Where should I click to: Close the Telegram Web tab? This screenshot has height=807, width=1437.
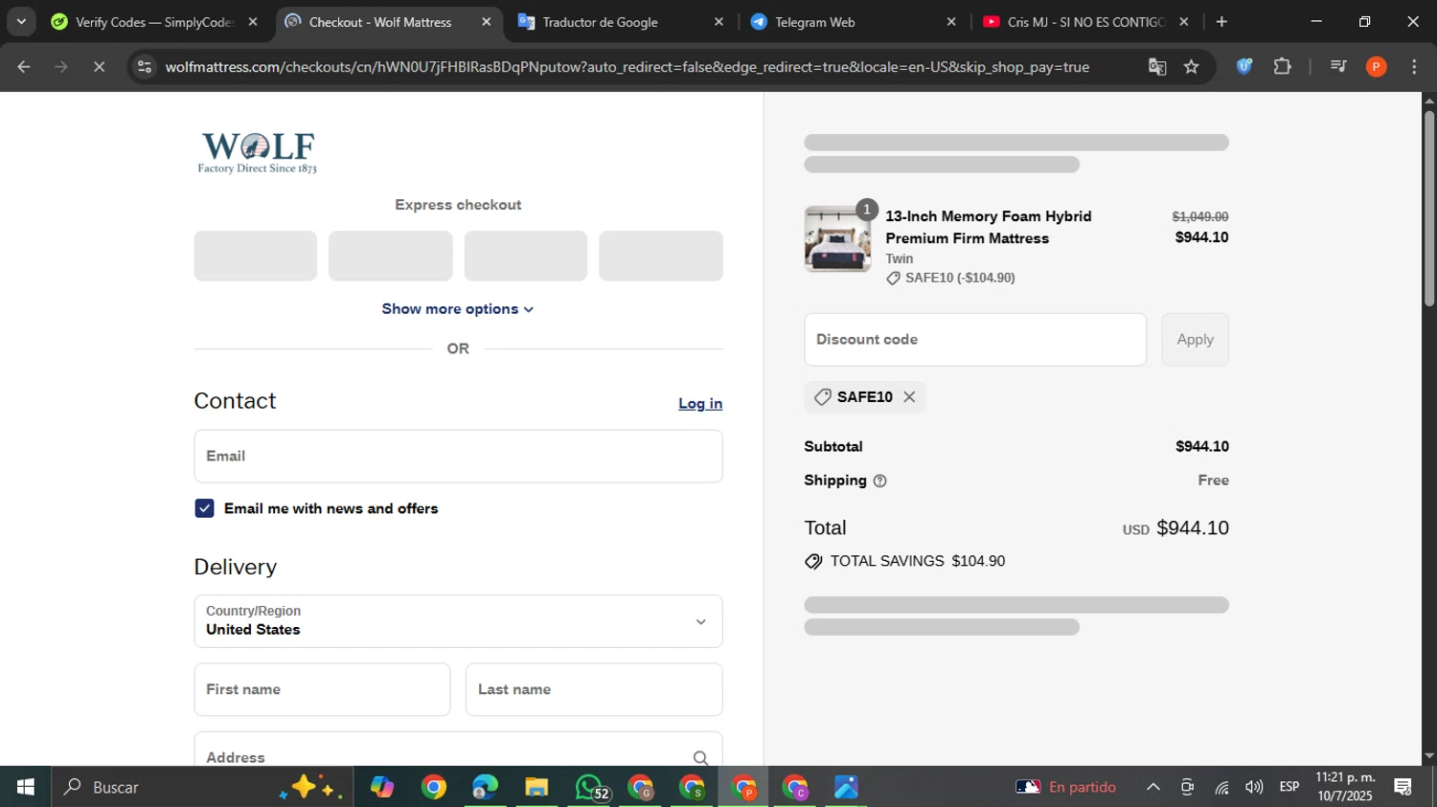pos(951,21)
